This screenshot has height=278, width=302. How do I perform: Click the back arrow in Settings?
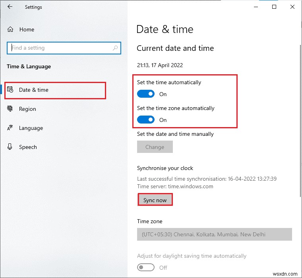(10, 7)
